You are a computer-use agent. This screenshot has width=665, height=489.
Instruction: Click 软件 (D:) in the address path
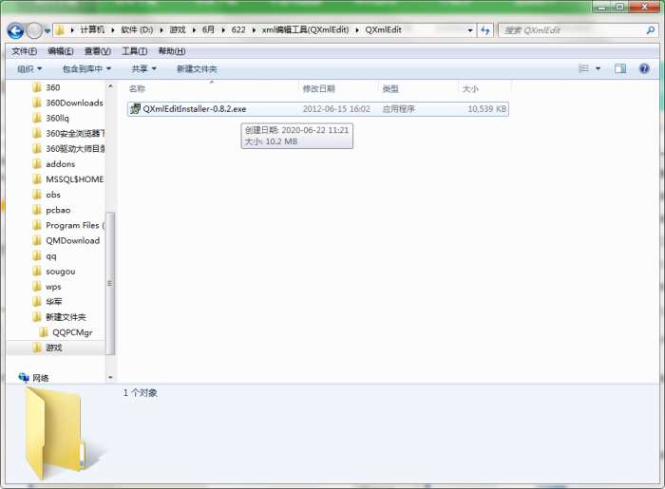tap(137, 29)
